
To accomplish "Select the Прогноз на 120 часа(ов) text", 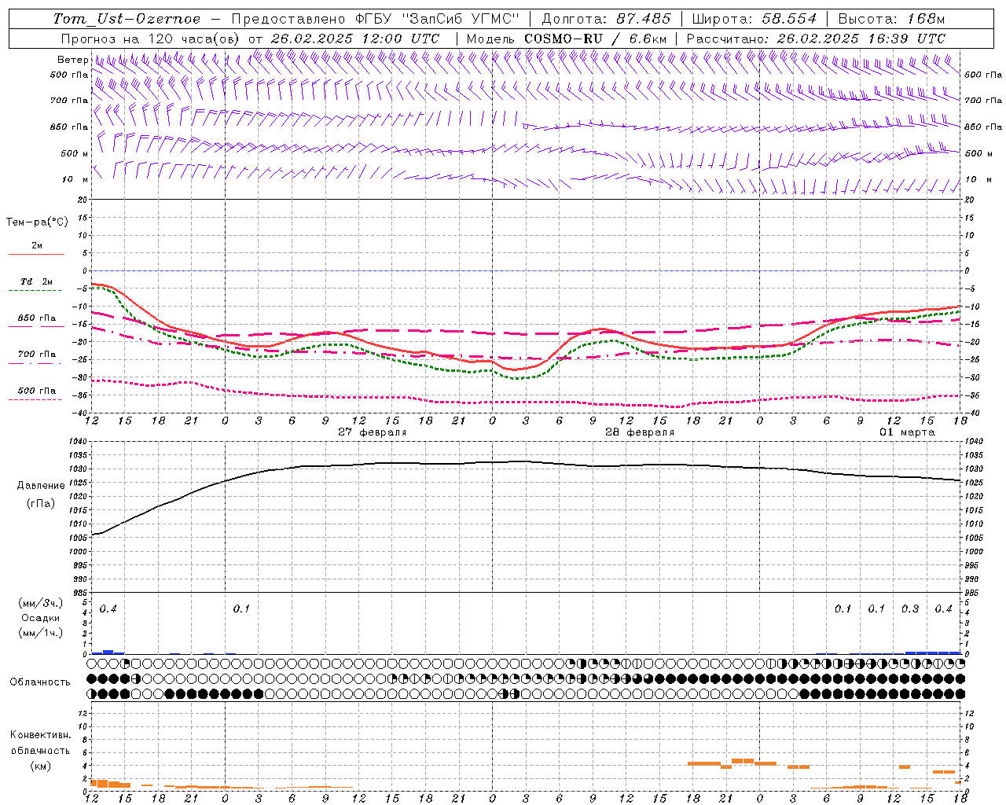I will pyautogui.click(x=151, y=39).
